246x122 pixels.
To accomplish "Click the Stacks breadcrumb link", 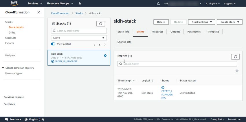I will pyautogui.click(x=79, y=13).
